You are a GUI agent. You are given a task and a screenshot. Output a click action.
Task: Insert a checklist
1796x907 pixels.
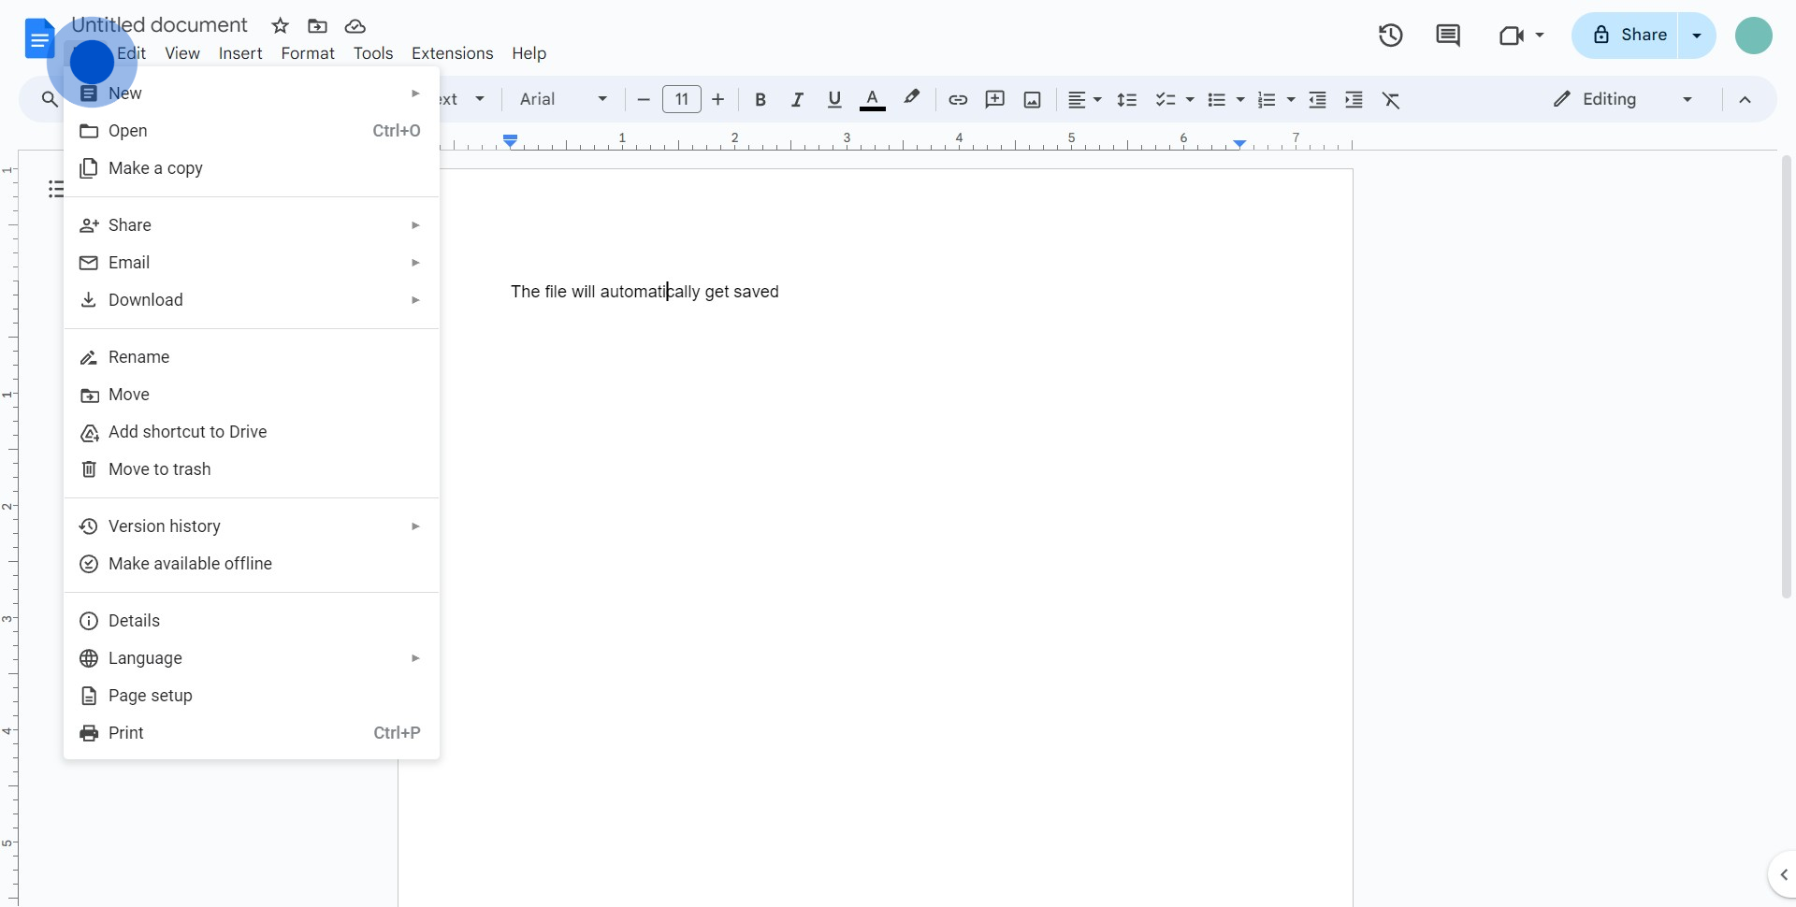(1165, 99)
